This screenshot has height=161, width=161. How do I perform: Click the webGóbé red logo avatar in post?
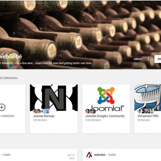tap(89, 155)
